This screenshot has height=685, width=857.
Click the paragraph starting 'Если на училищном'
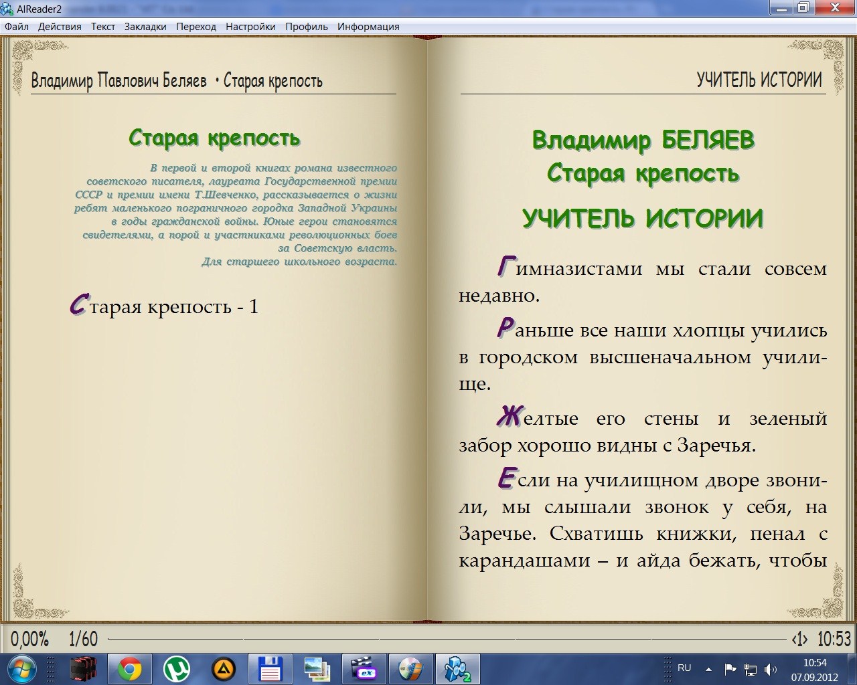point(643,519)
